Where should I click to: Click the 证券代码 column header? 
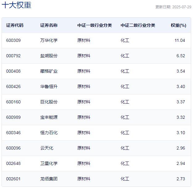tap(15, 25)
